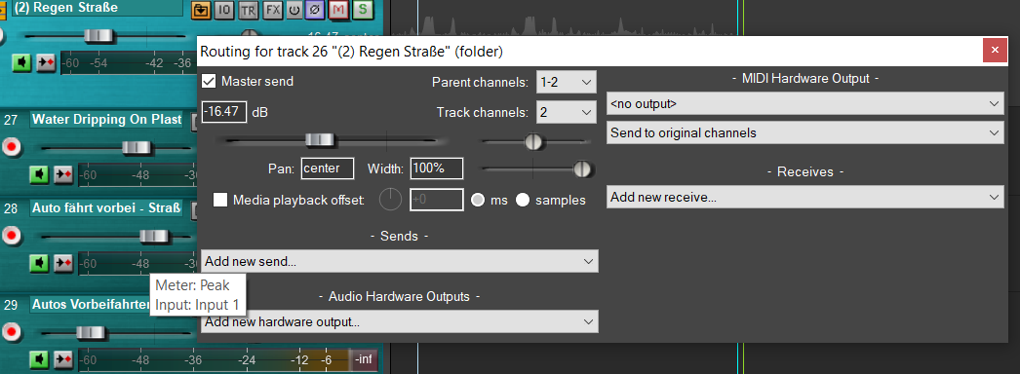
Task: Invert phase on Regen Straße track
Action: [x=315, y=10]
